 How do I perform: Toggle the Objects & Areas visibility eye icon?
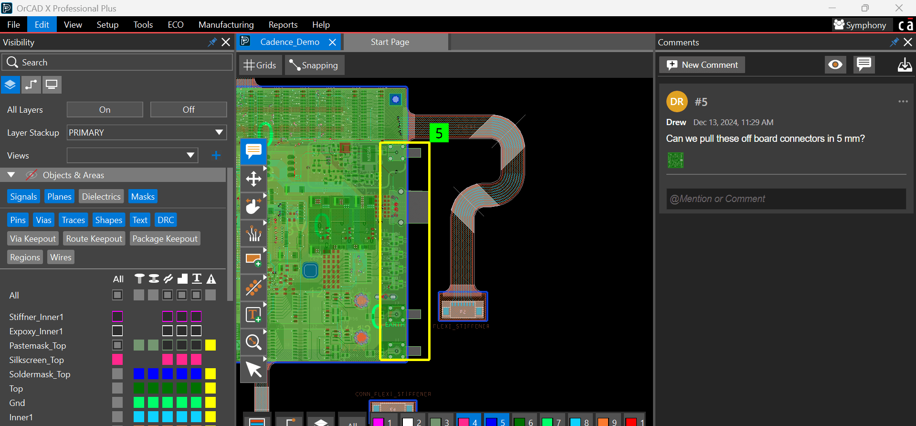(x=32, y=175)
